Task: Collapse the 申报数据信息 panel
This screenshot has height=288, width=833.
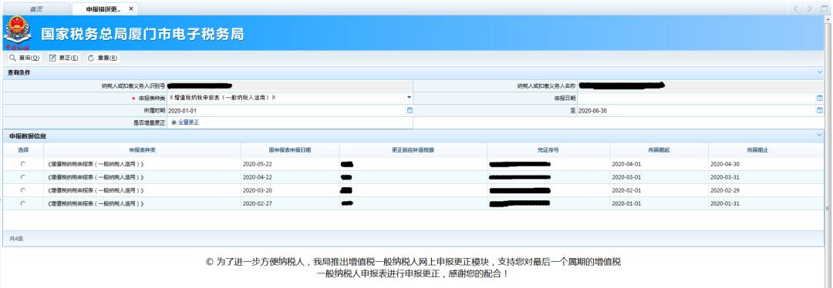Action: [x=820, y=136]
